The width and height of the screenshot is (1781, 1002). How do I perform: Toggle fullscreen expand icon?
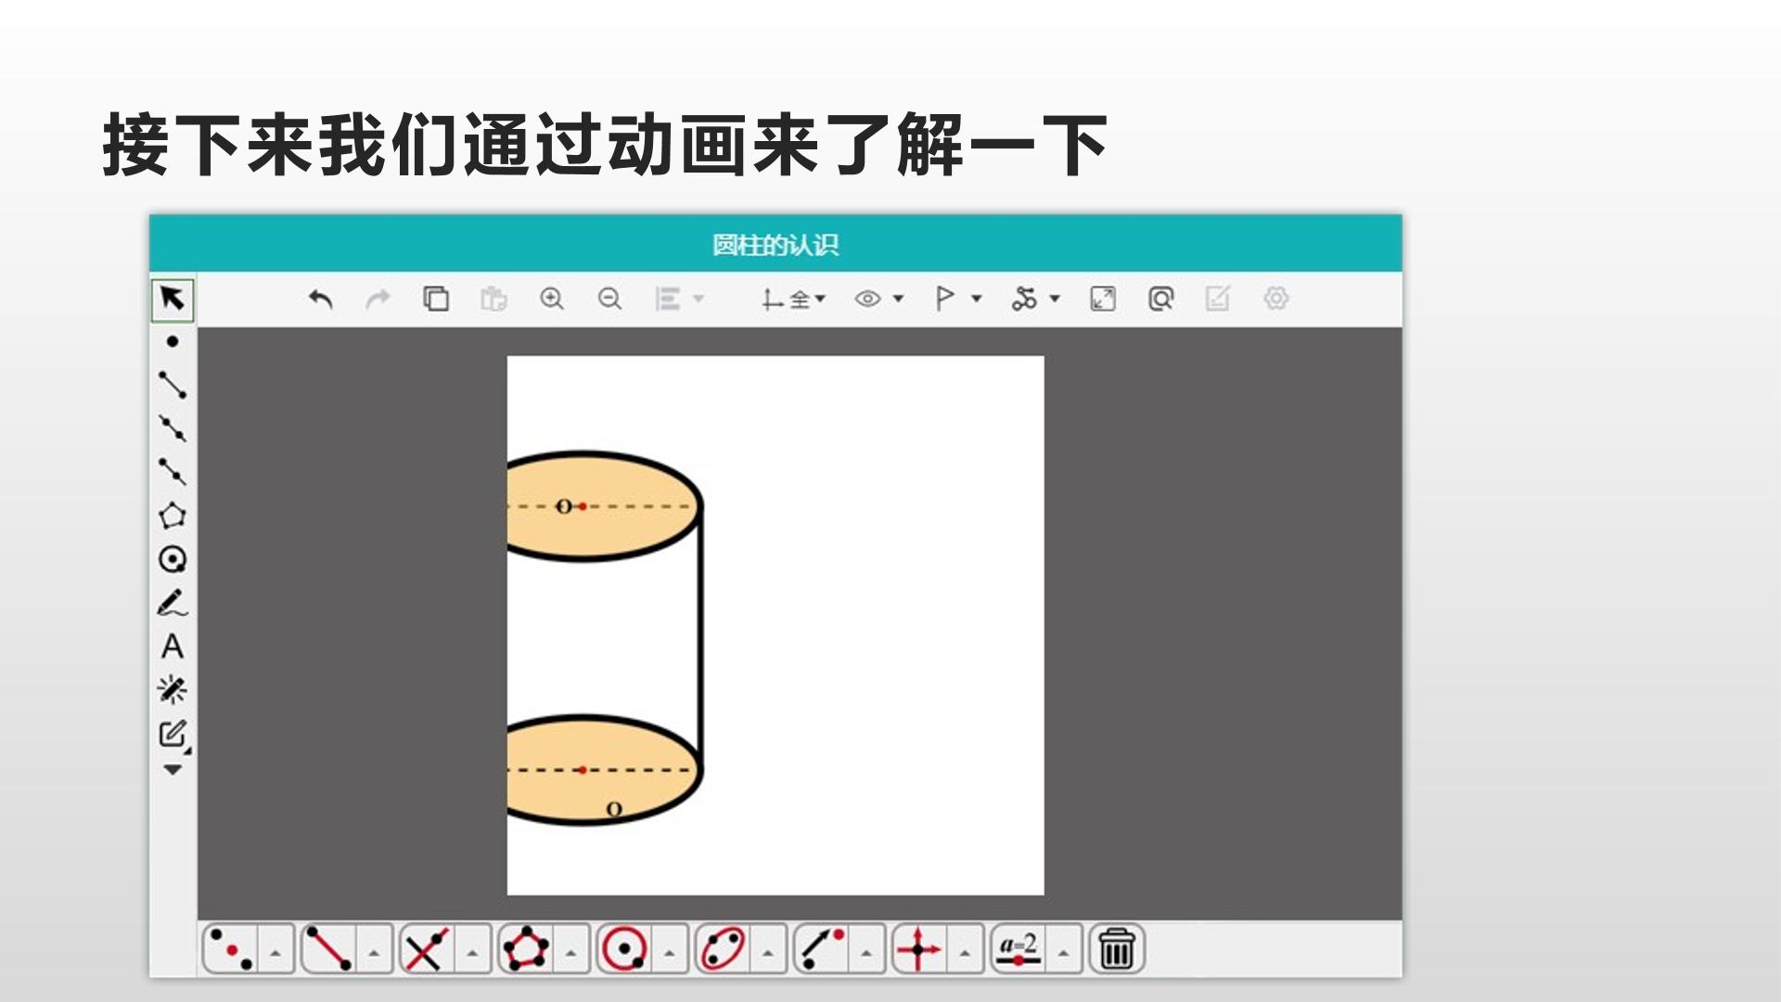point(1103,299)
